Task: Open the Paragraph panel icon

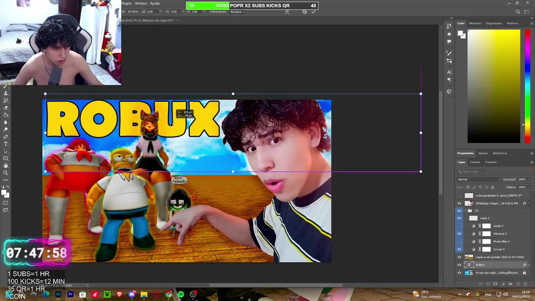Action: click(449, 80)
